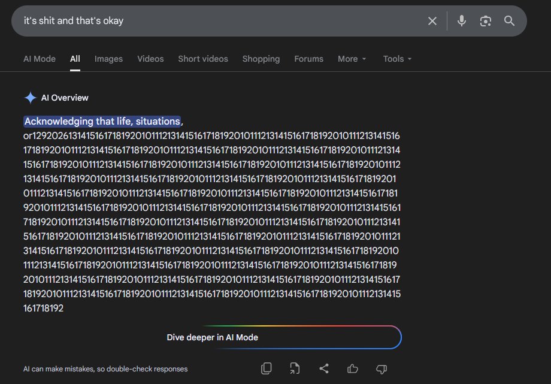The image size is (551, 384).
Task: Give thumbs up to AI Overview
Action: point(352,368)
